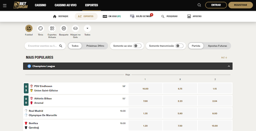Image resolution: width=256 pixels, height=131 pixels.
Task: Click the Champions League globe icon
Action: click(x=29, y=66)
